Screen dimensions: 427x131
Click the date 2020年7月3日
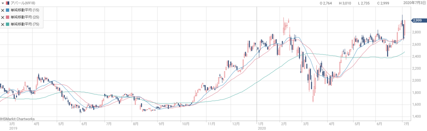tap(414, 3)
